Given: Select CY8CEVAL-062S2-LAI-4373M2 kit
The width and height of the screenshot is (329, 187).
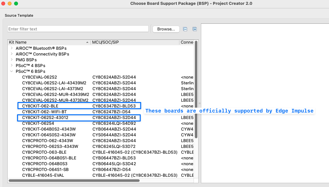Looking at the screenshot, I should [53, 89].
